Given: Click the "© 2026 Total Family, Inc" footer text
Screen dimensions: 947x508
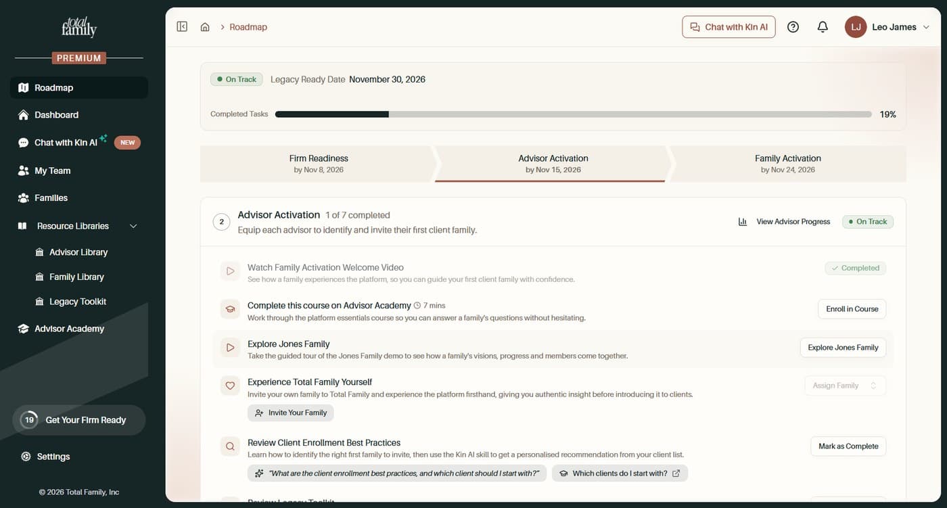Looking at the screenshot, I should tap(79, 492).
